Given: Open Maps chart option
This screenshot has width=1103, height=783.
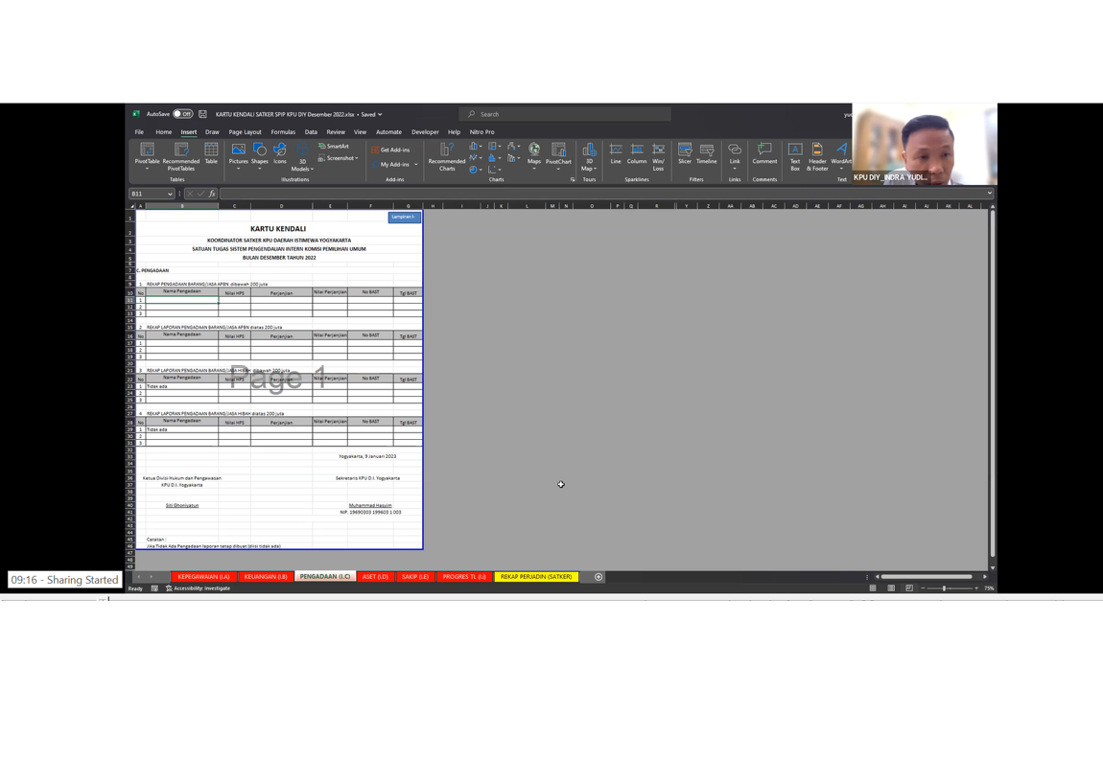Looking at the screenshot, I should point(534,154).
